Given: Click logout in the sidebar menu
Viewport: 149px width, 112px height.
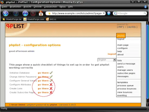Looking at the screenshot, I should 121,39.
